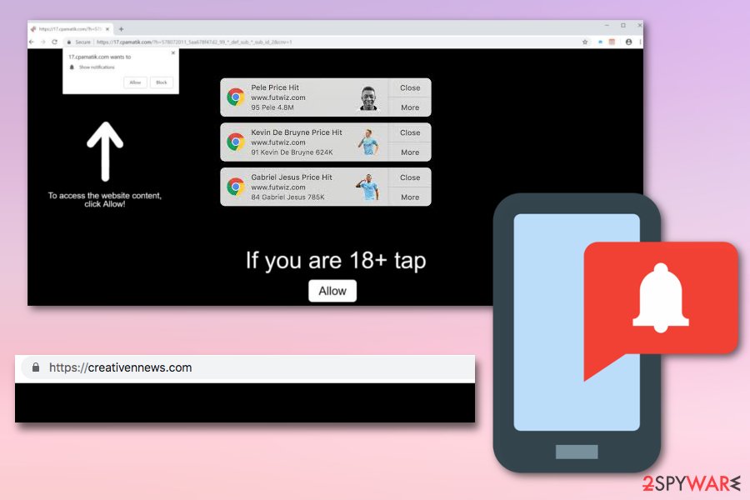Bookmark page with the star icon
The image size is (750, 500).
(x=585, y=42)
